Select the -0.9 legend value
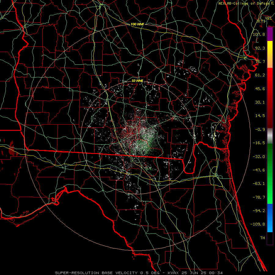Image resolution: width=275 pixels, height=275 pixels. tap(260, 130)
